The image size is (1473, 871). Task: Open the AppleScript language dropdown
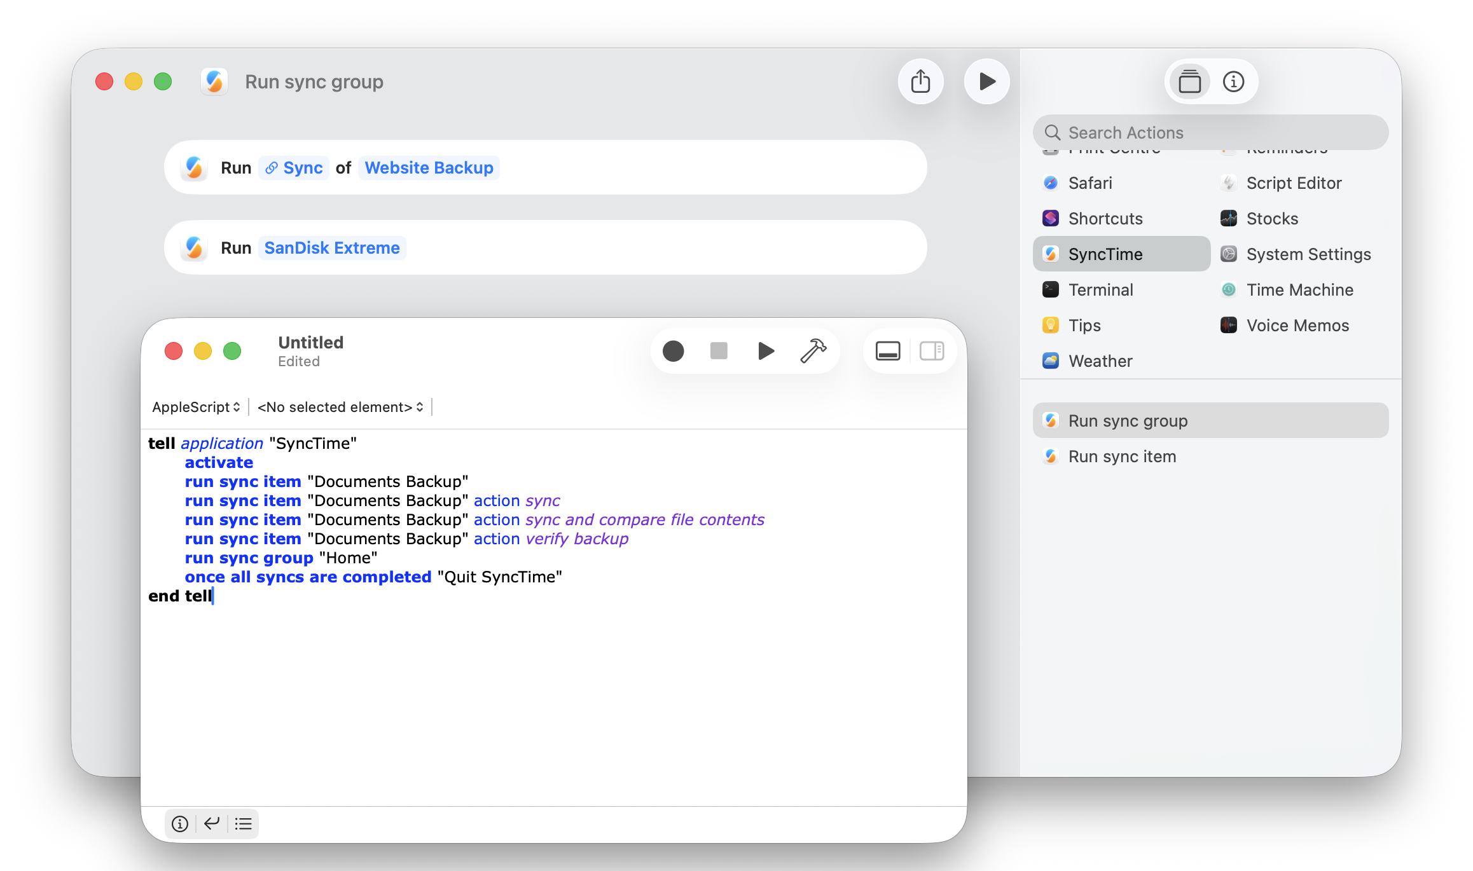[x=196, y=407]
